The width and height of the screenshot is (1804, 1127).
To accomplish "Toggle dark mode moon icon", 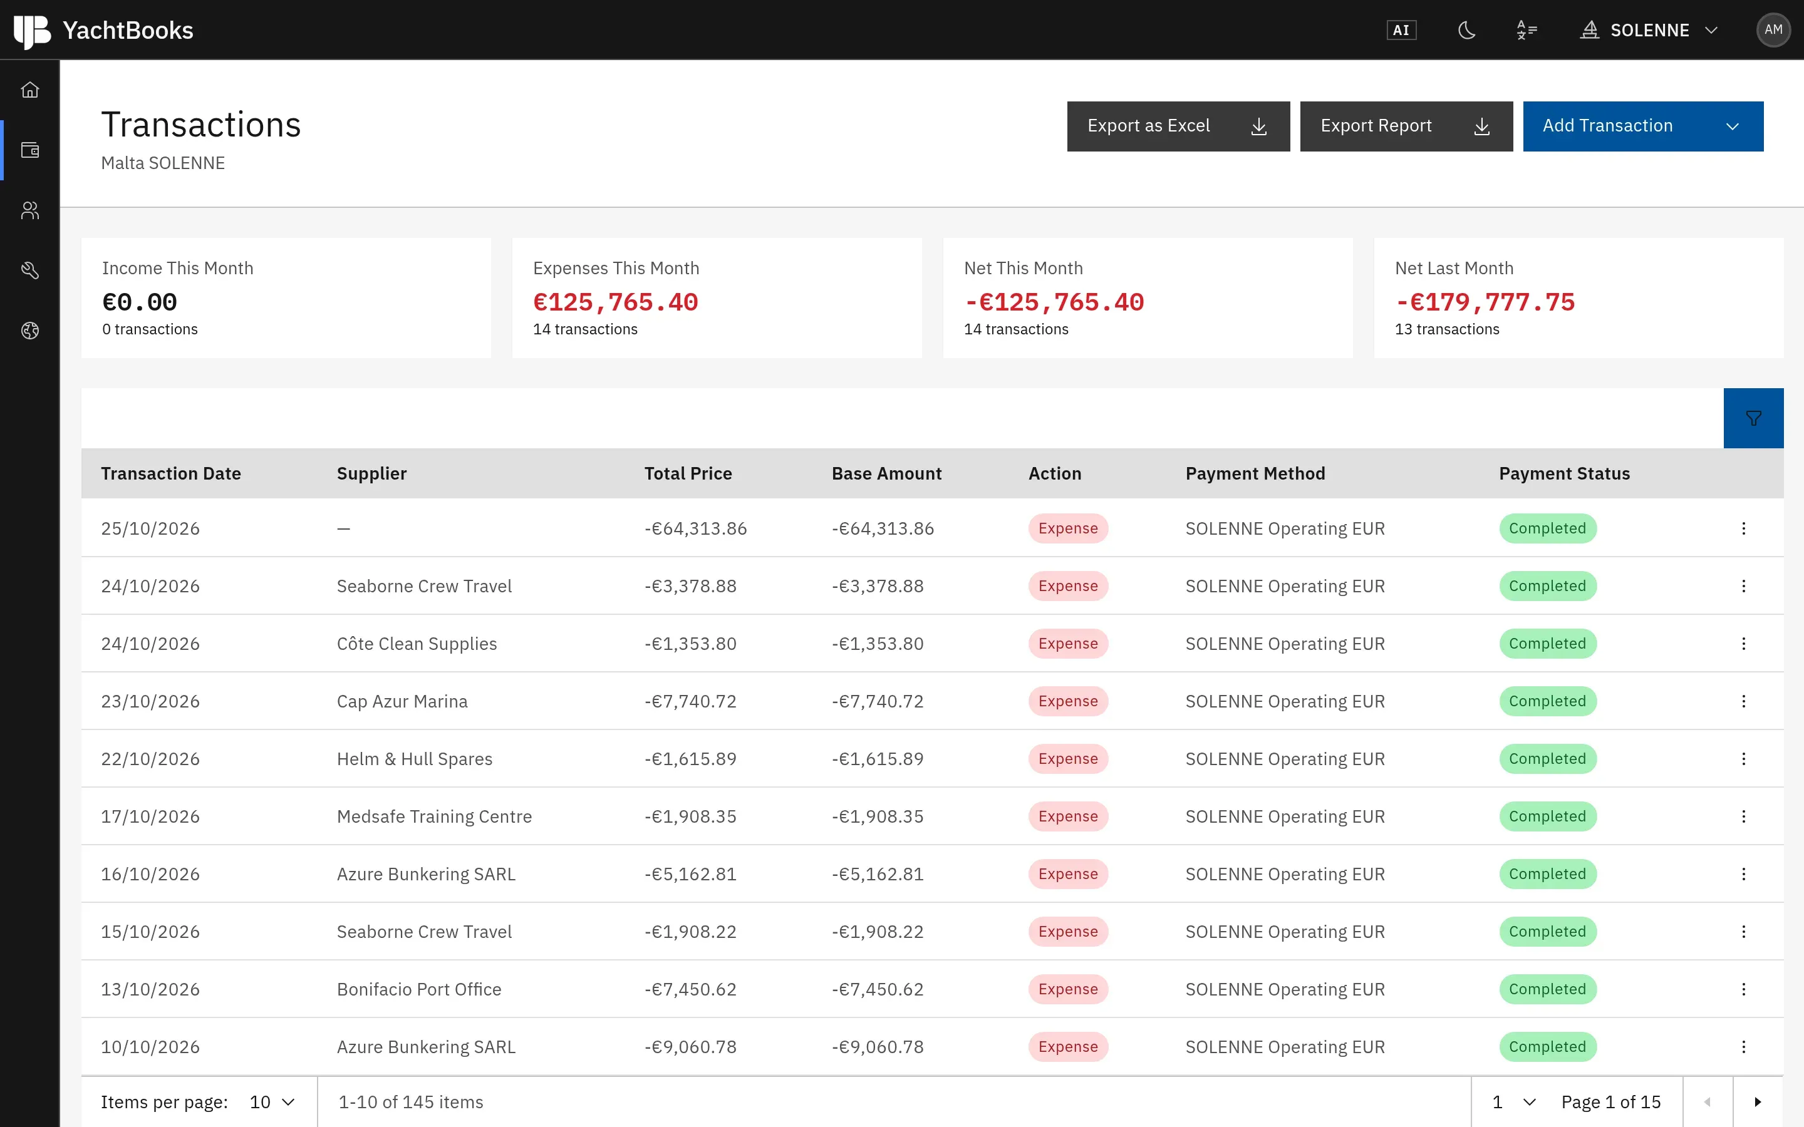I will pyautogui.click(x=1466, y=31).
